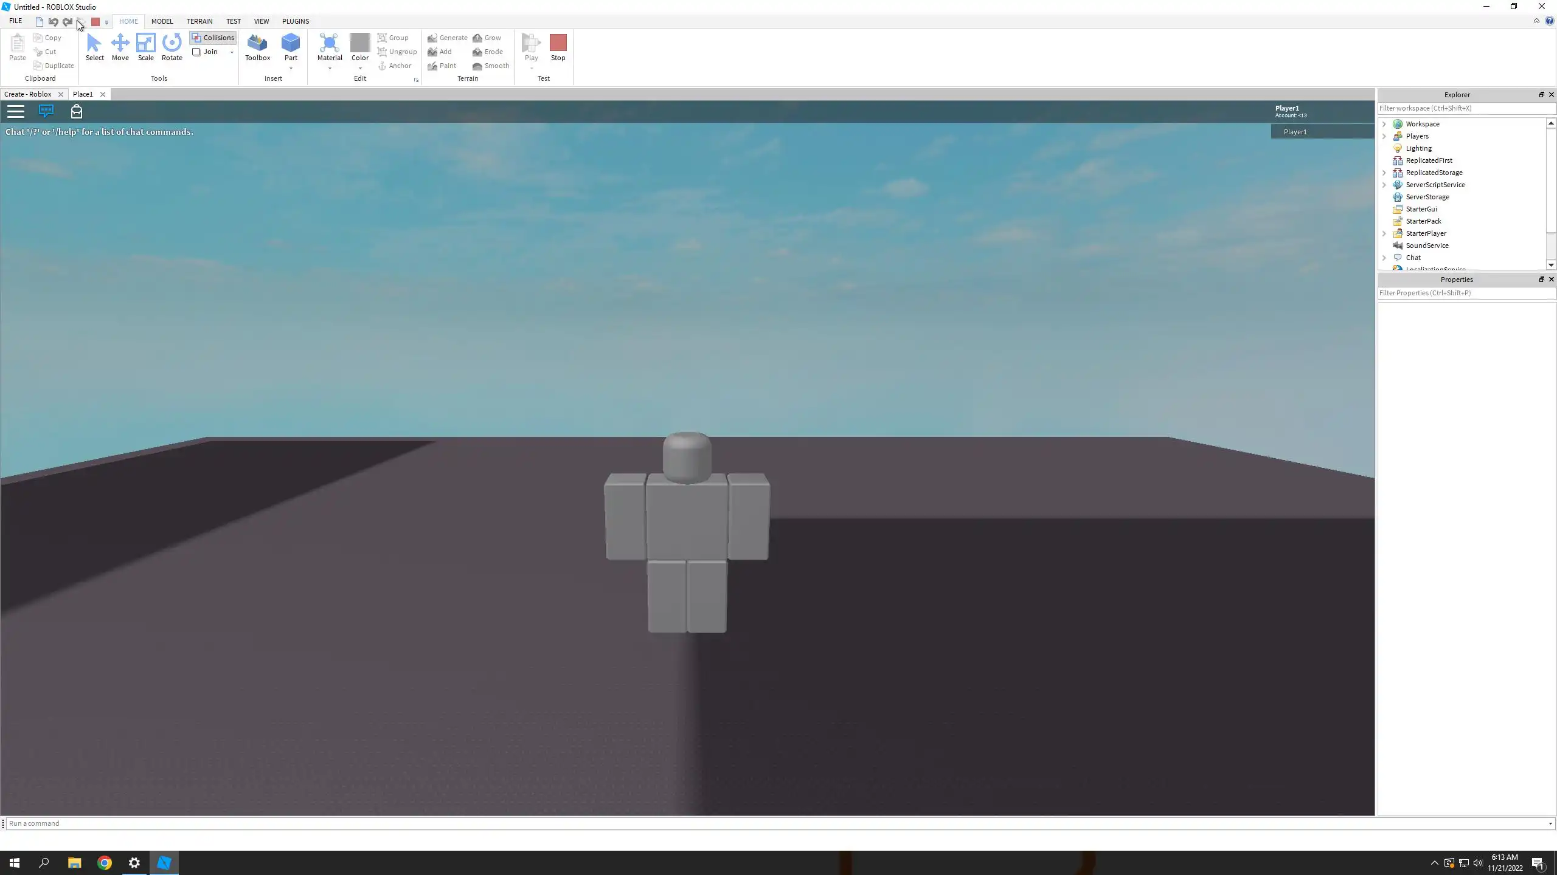Open the in-game chat icon
This screenshot has width=1557, height=875.
[x=46, y=111]
